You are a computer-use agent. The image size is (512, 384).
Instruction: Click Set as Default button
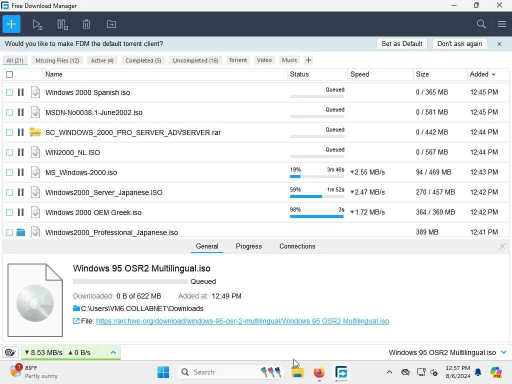pos(401,44)
